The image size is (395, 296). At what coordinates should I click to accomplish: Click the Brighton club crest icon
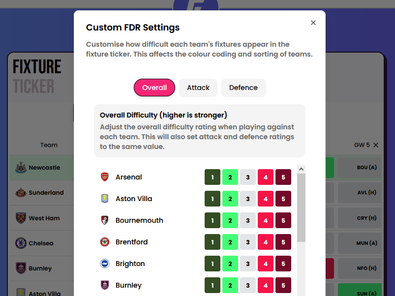(x=104, y=264)
